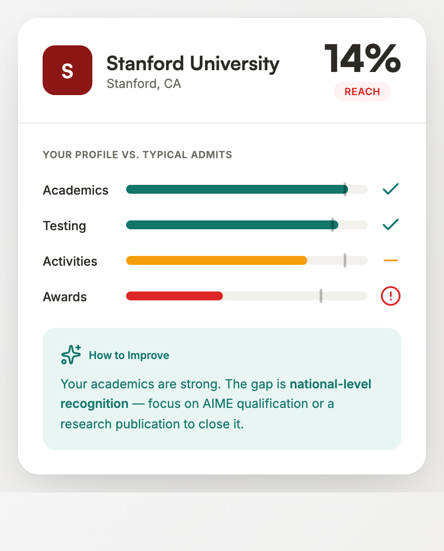Click the red Awards progress bar

[x=174, y=296]
